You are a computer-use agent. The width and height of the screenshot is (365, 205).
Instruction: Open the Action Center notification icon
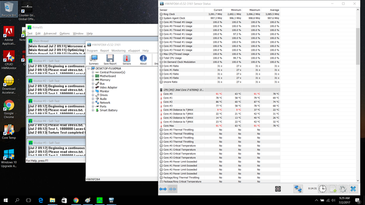[358, 200]
